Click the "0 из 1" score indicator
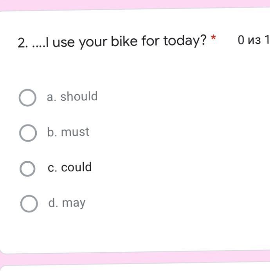Viewport: 270px width, 271px height. [253, 40]
